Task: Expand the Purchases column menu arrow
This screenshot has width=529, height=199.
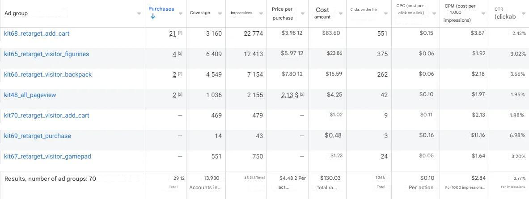Action: (181, 13)
